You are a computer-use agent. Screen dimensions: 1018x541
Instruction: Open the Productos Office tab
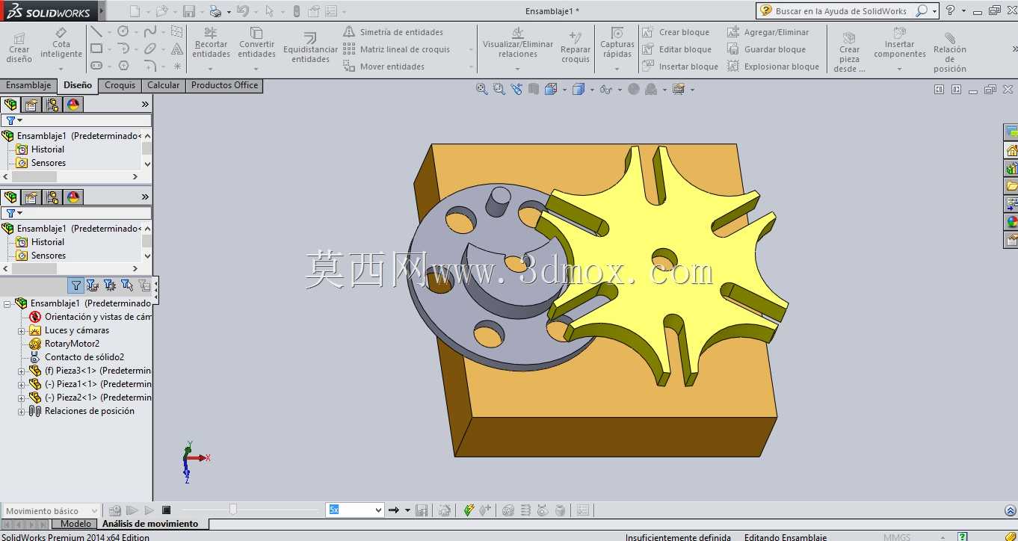[224, 85]
